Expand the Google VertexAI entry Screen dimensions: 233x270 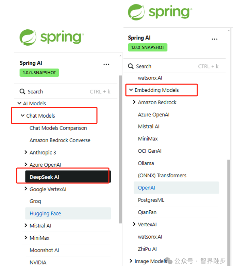click(x=26, y=189)
